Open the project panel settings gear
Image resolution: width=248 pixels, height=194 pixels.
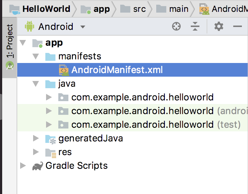coord(219,26)
